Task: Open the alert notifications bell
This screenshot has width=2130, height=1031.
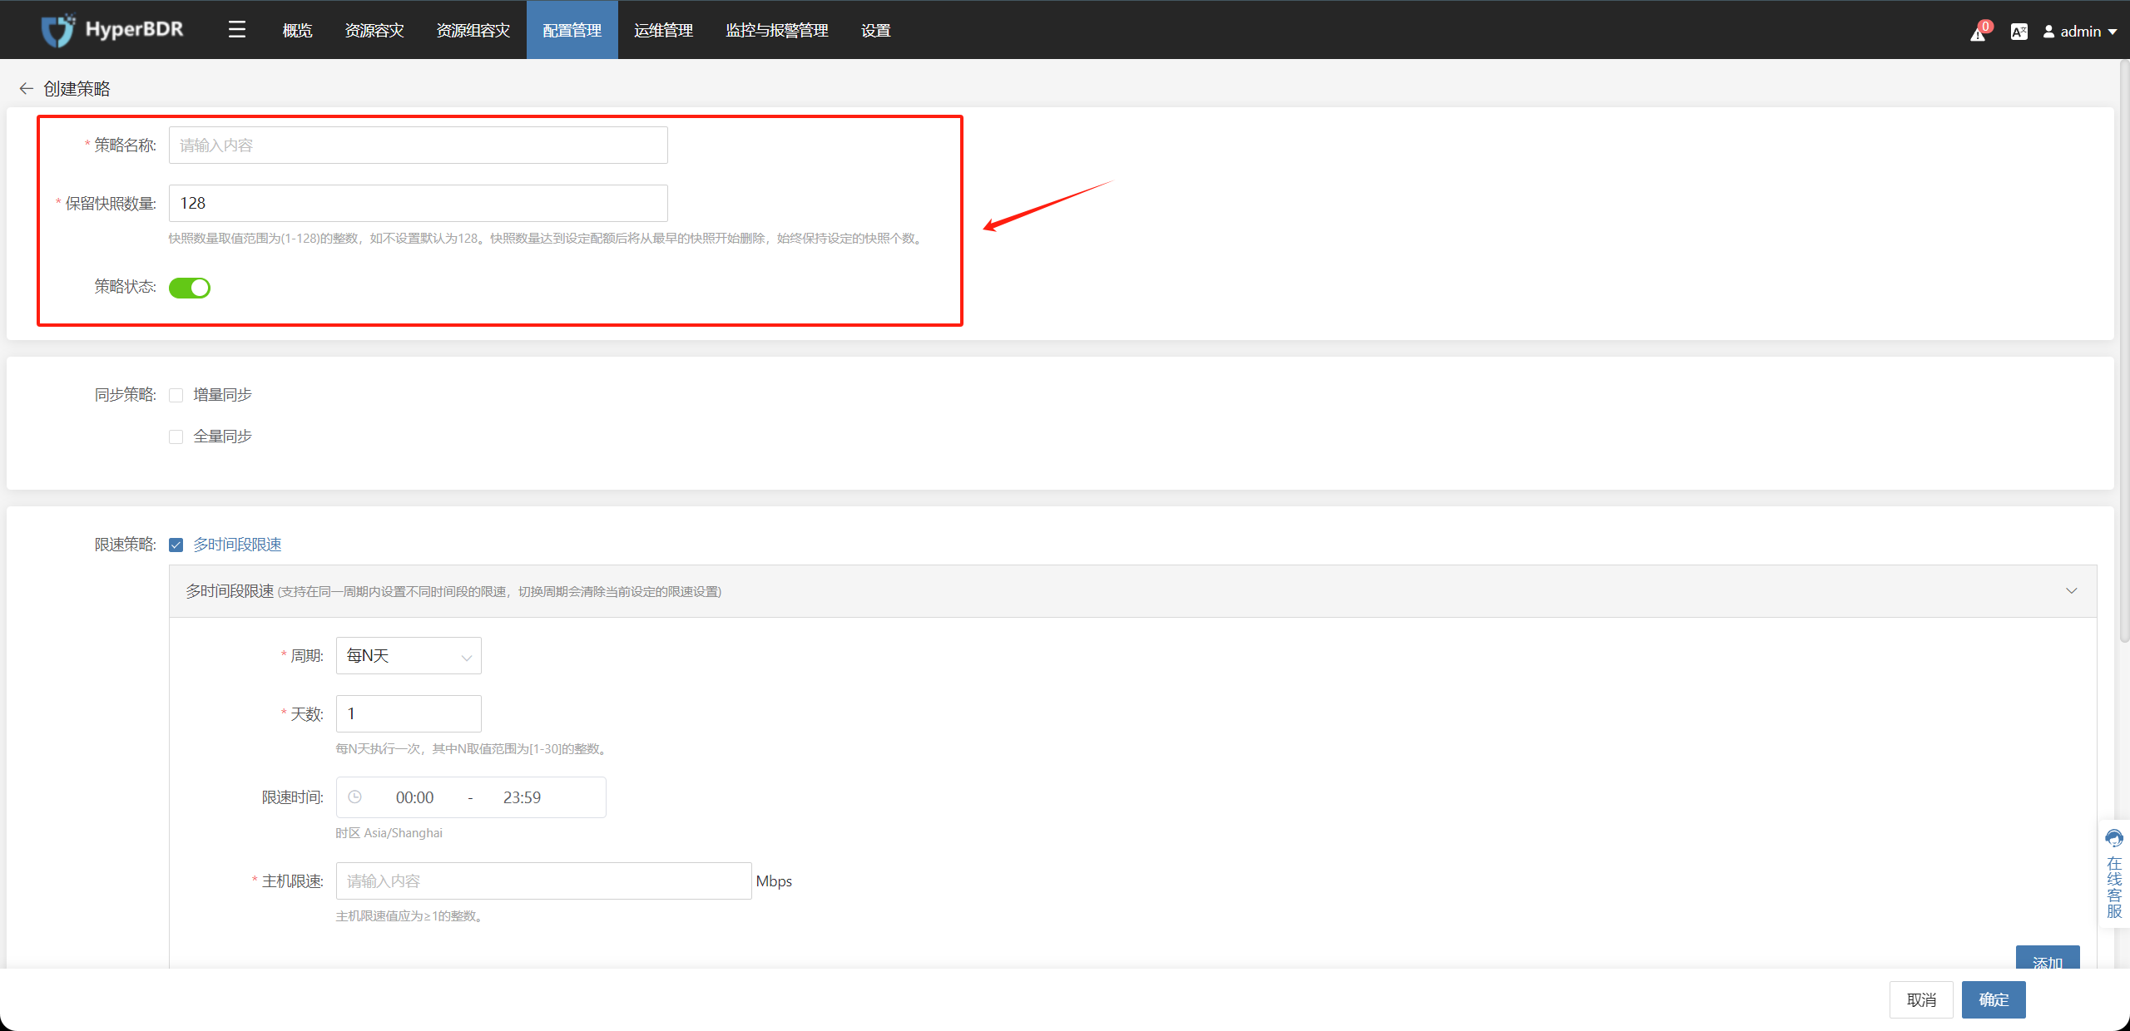Action: click(x=1979, y=32)
